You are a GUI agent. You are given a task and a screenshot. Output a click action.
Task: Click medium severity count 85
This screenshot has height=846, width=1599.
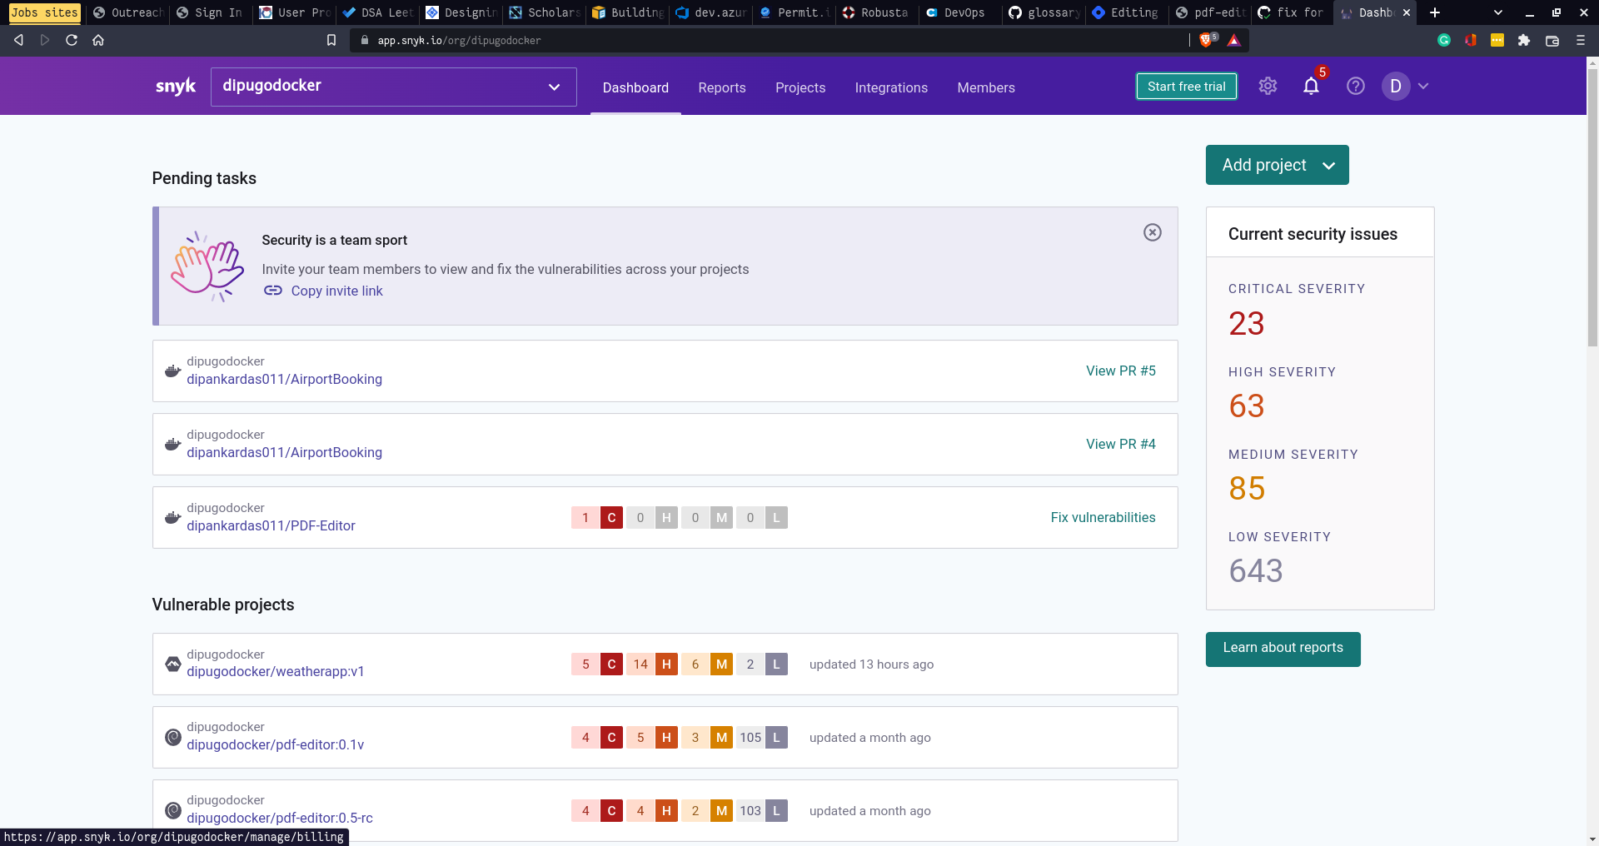[1247, 488]
